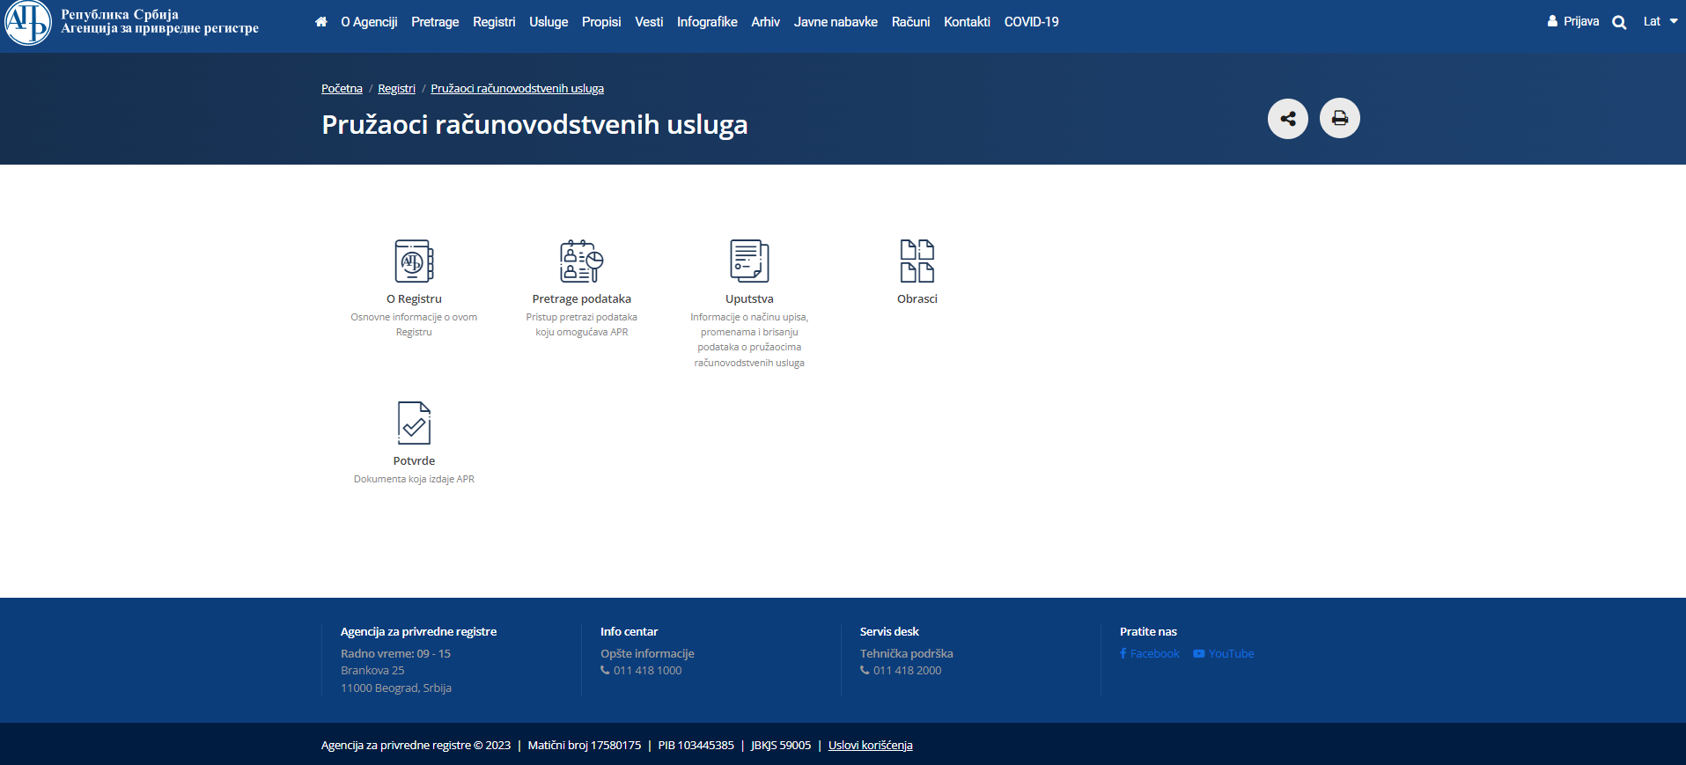Click the Brankova 25 address text

372,671
